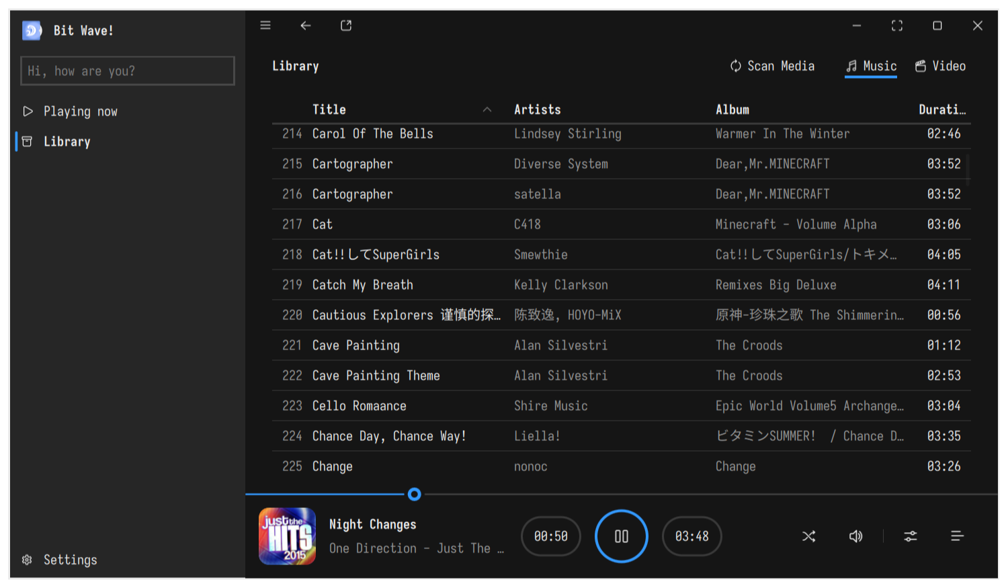This screenshot has width=1008, height=588.
Task: Click the total time 03:48 pill
Action: 692,536
